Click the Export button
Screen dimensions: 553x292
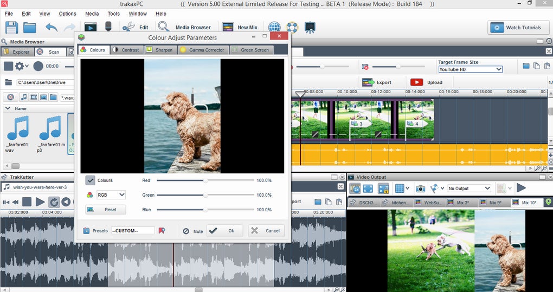(377, 82)
